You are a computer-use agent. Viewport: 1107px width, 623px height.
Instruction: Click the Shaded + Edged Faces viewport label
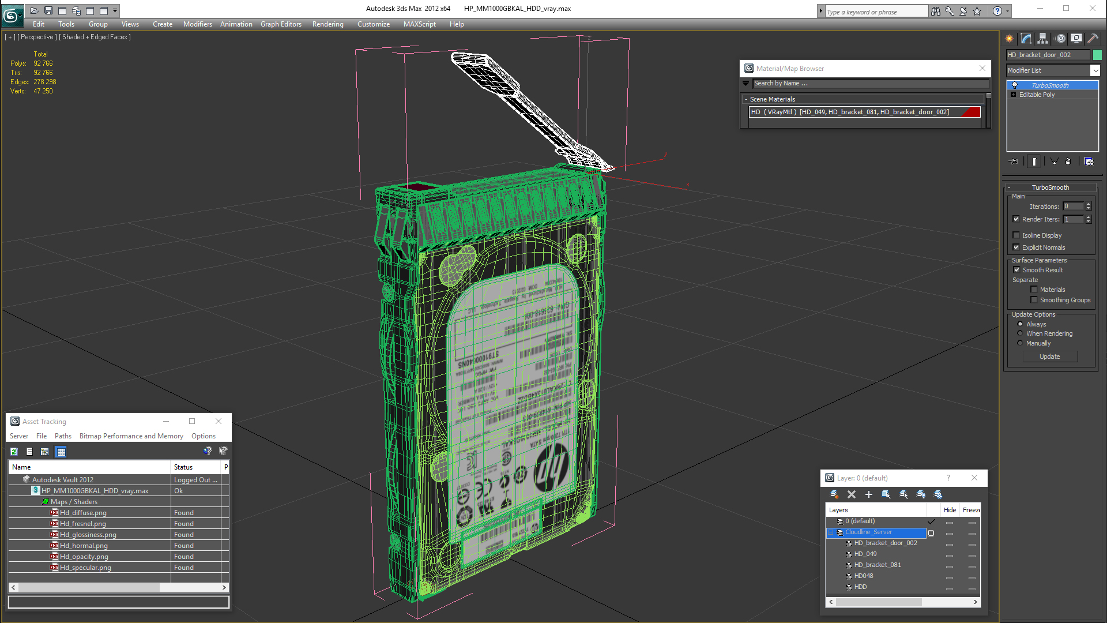coord(95,37)
